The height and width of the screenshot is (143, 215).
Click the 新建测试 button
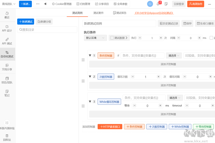click(26, 21)
